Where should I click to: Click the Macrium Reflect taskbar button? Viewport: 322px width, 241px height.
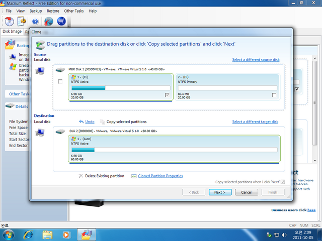coord(87,235)
